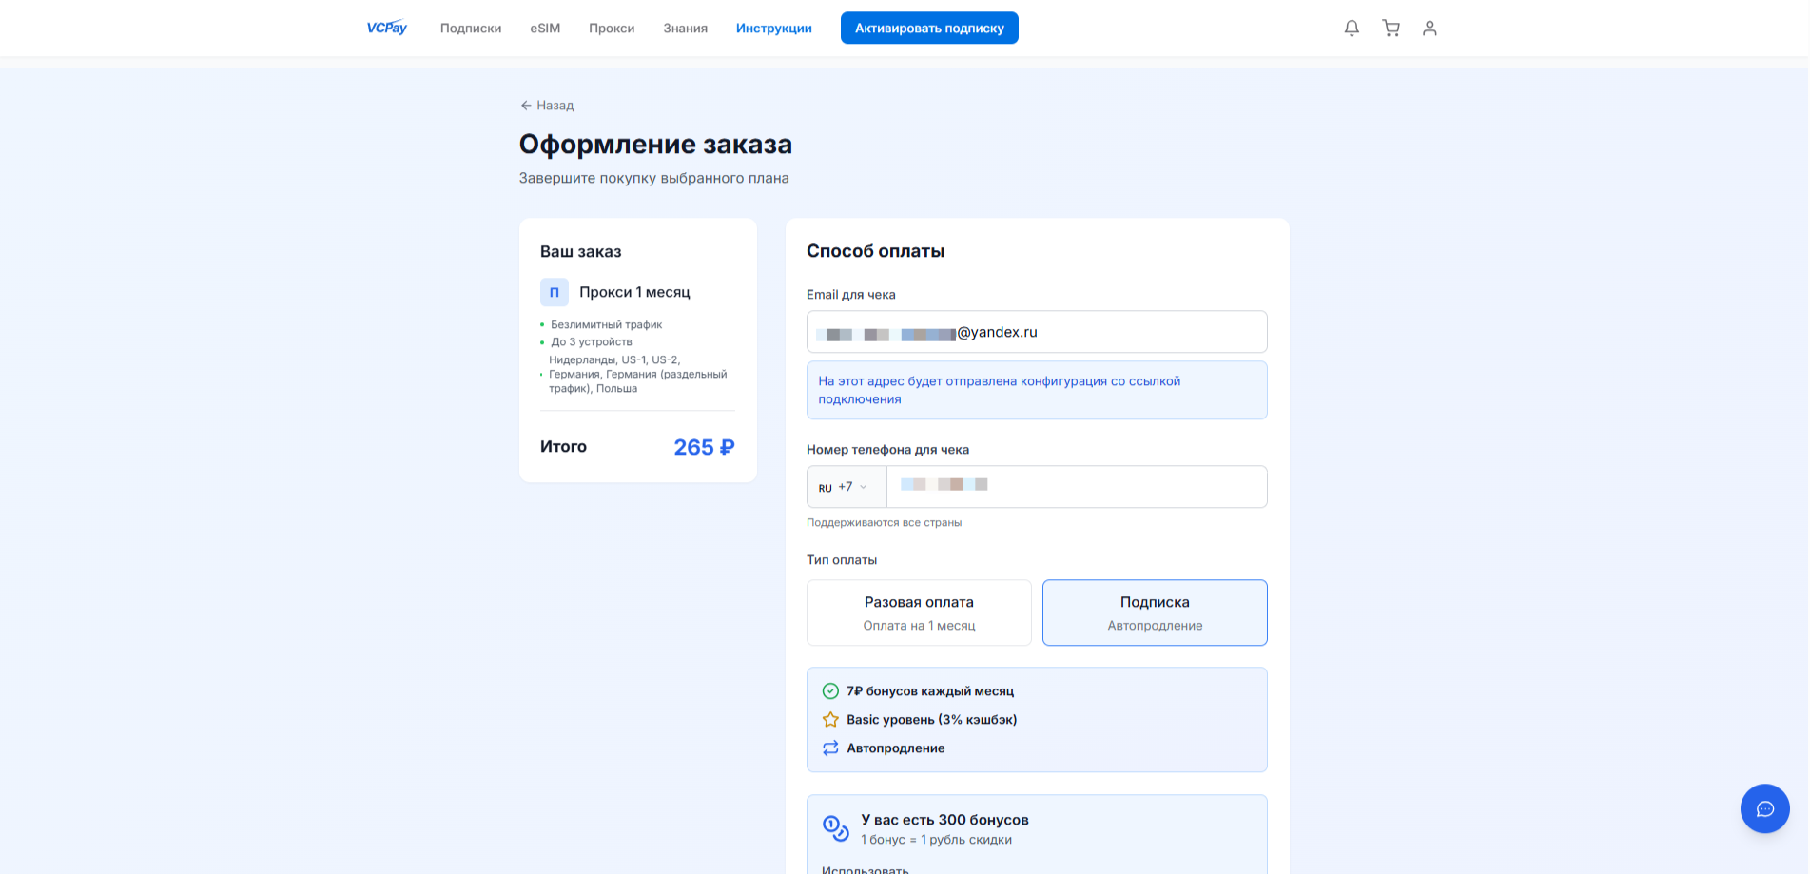
Task: Click the bonus coins icon
Action: click(x=835, y=828)
